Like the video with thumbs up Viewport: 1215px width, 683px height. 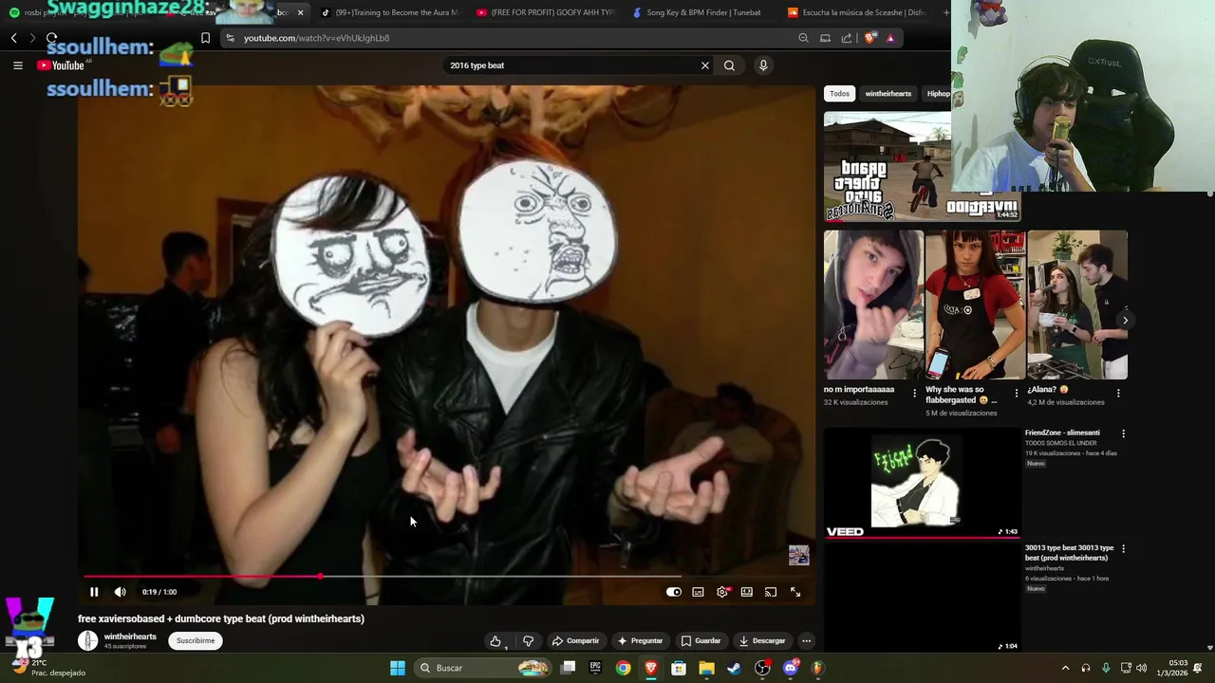(x=495, y=640)
